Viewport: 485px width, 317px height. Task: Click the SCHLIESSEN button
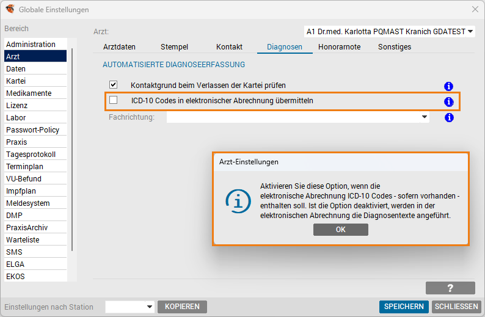[x=456, y=307]
